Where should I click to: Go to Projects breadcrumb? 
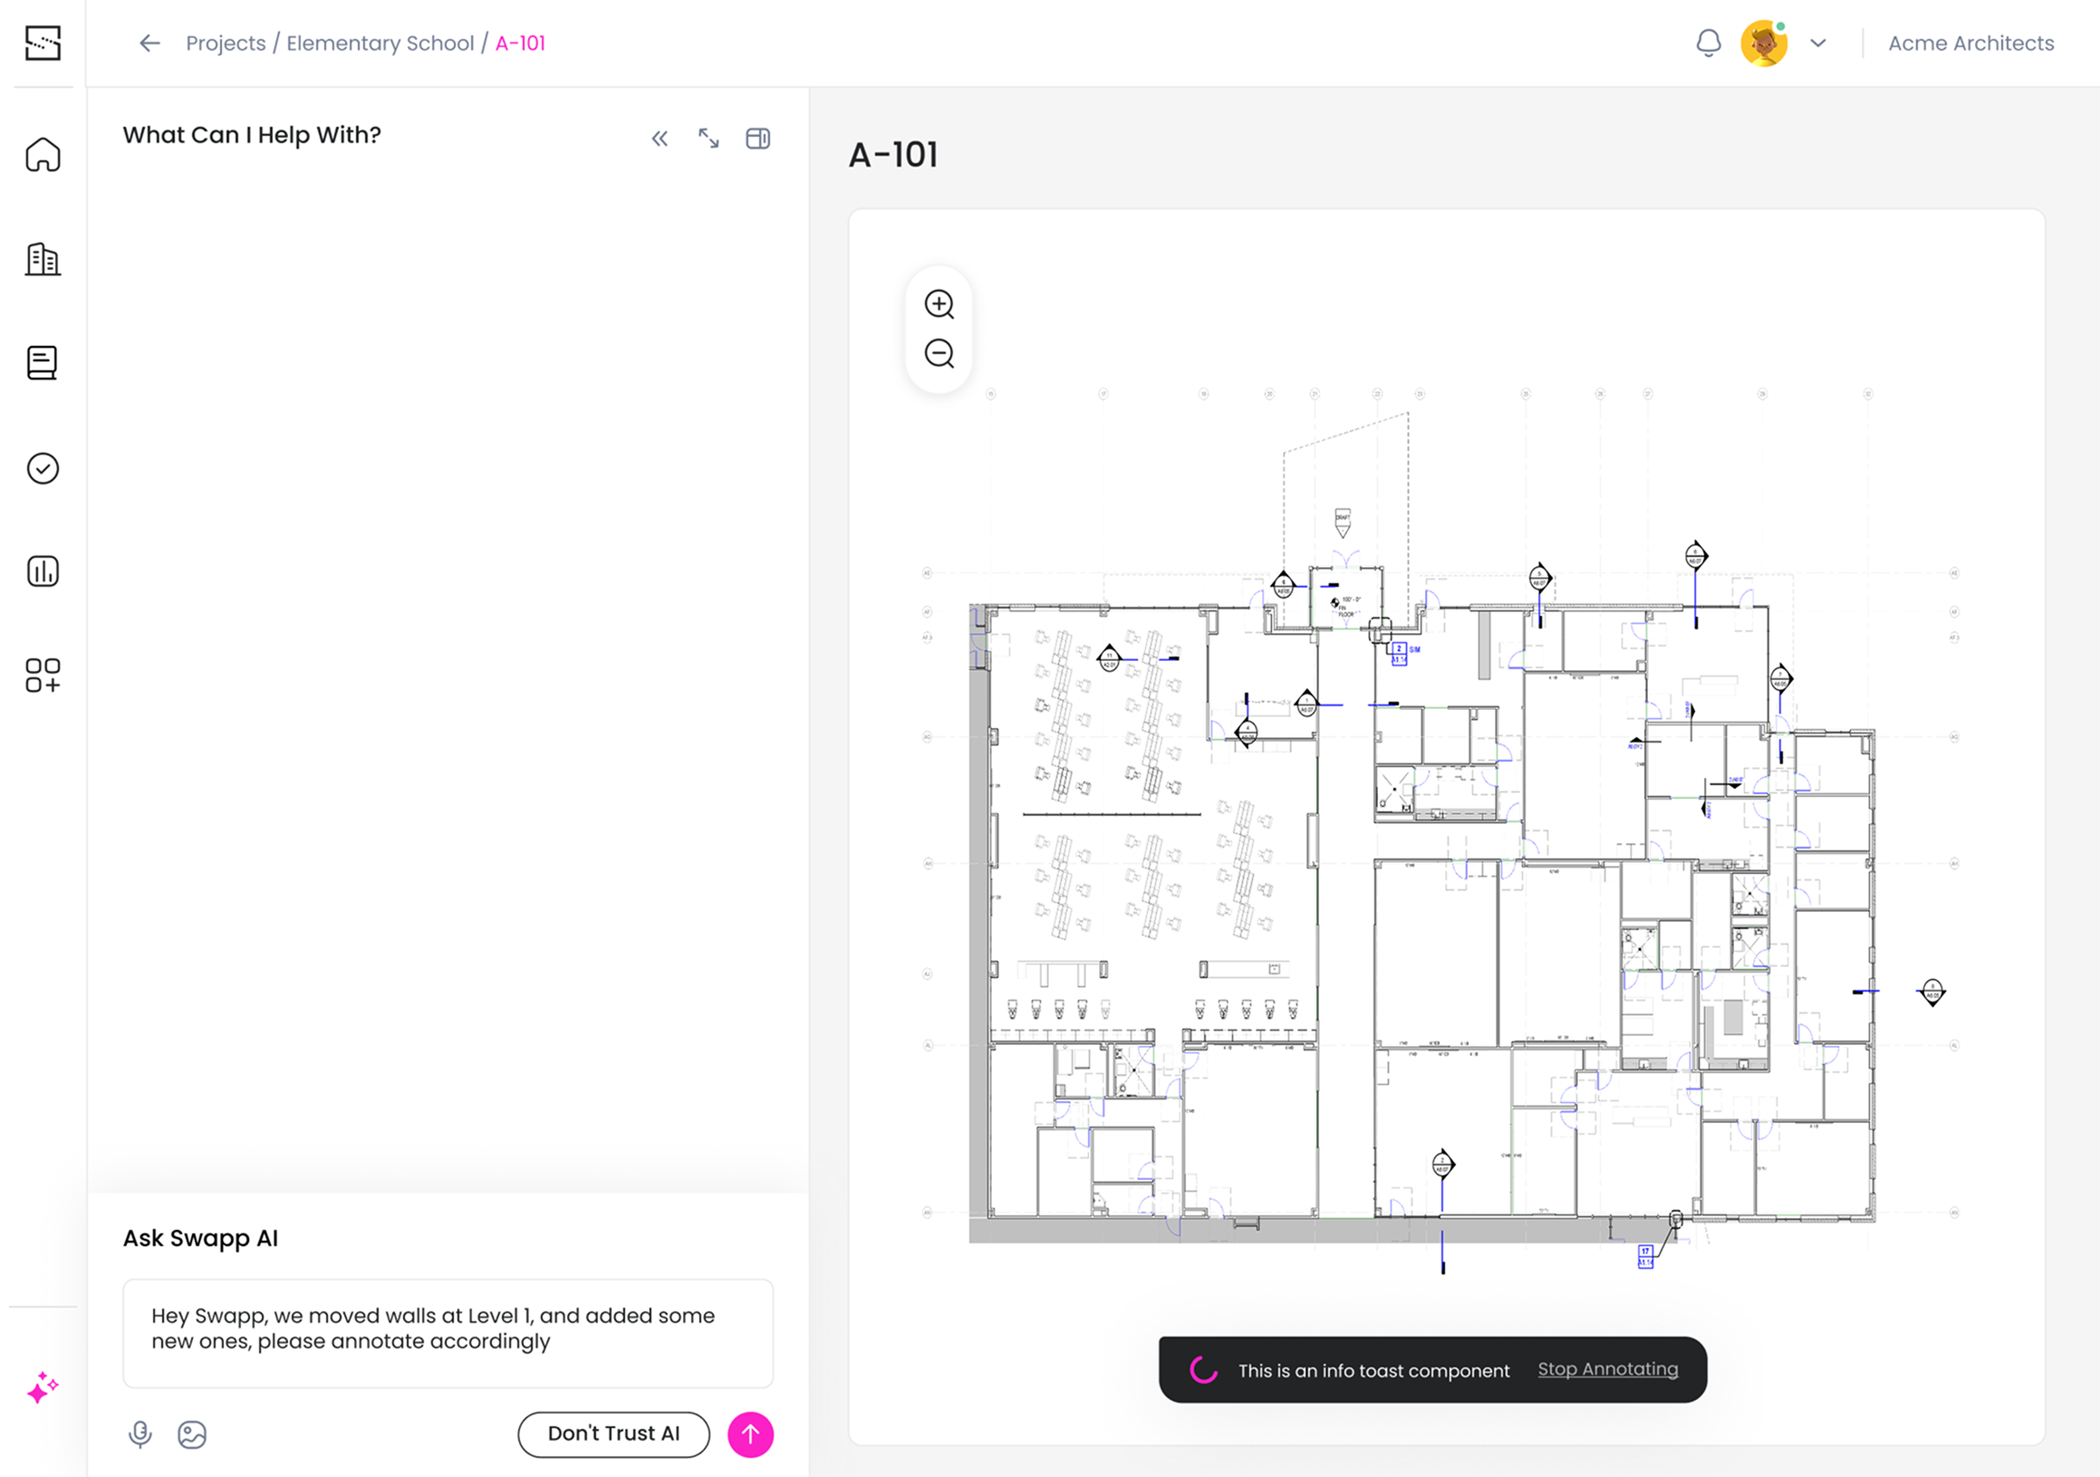226,43
